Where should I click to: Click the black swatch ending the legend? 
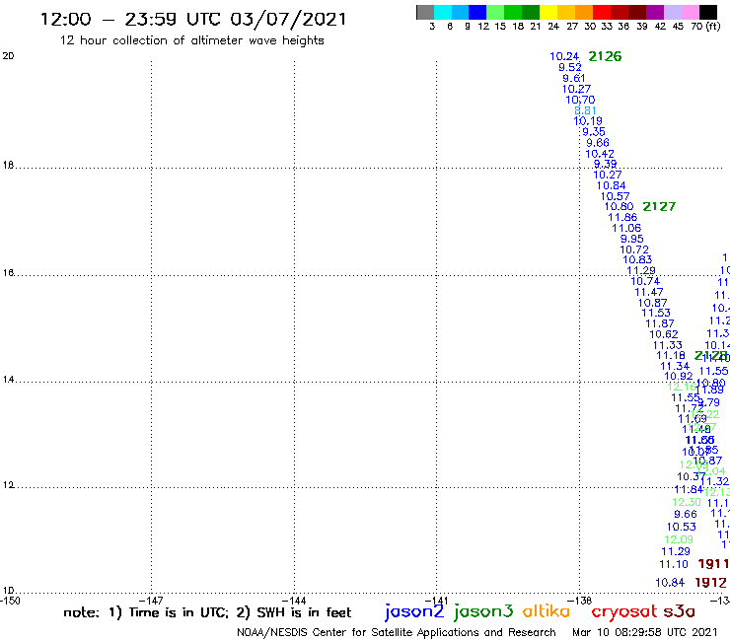click(708, 12)
